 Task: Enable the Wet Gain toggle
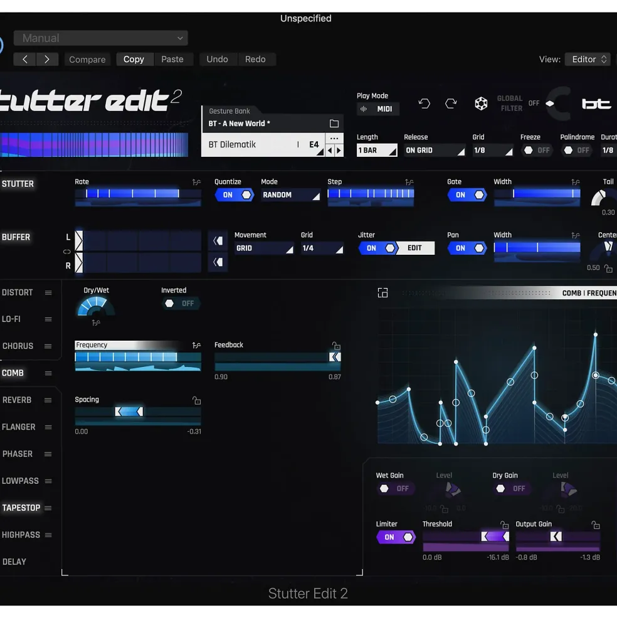point(396,489)
